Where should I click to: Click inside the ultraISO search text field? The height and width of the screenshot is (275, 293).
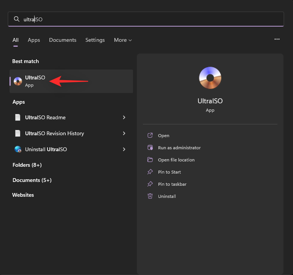146,19
